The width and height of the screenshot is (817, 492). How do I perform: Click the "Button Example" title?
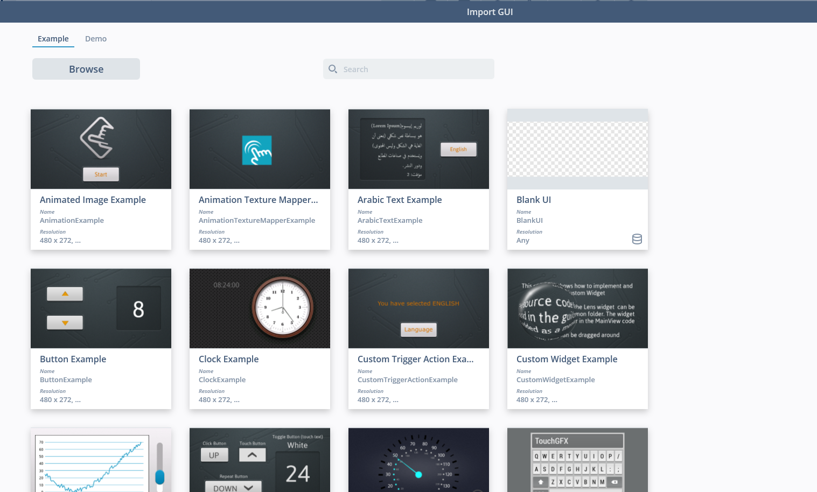[x=73, y=359]
